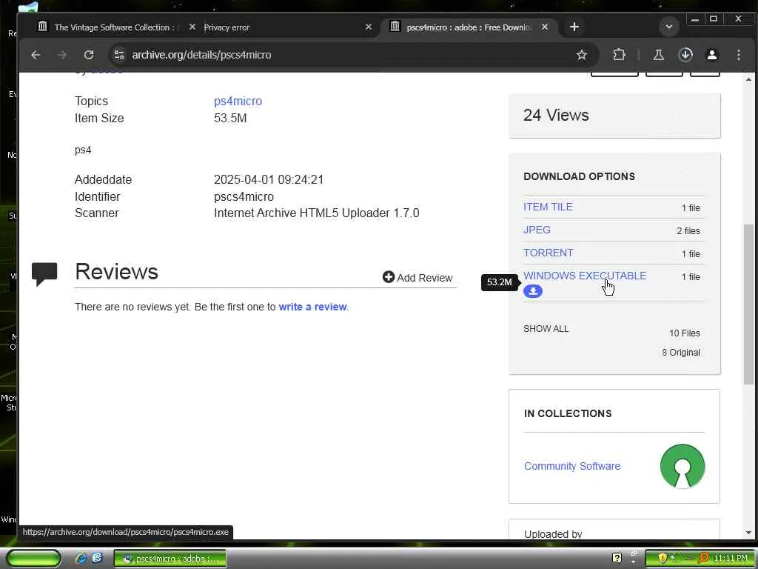Click the 8 Original count
This screenshot has width=758, height=569.
[x=681, y=352]
